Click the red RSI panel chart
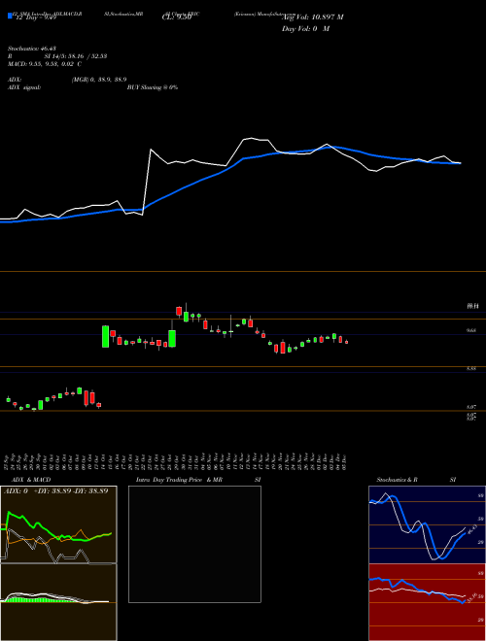486x641 pixels. pos(427,602)
